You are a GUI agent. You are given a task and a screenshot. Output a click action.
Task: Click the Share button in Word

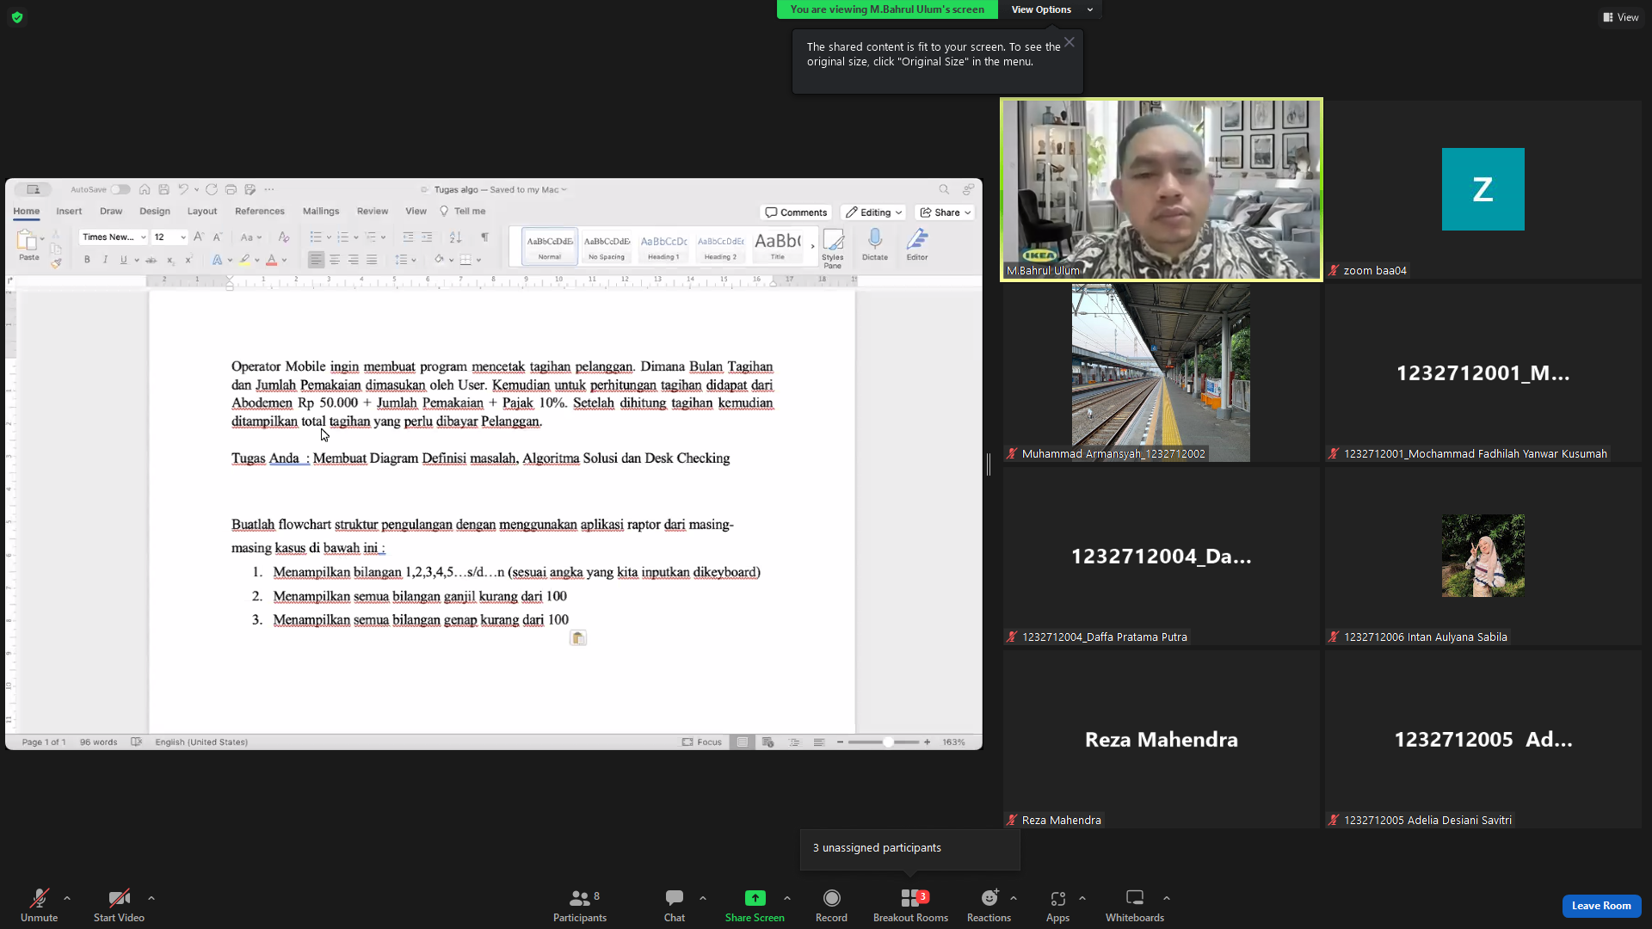pyautogui.click(x=946, y=212)
